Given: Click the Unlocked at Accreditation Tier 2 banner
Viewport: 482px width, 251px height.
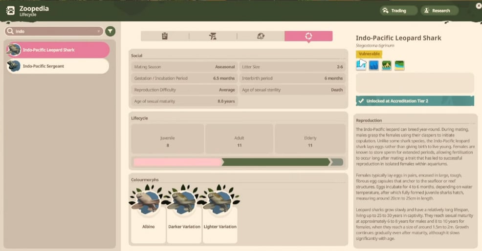Looking at the screenshot, I should click(x=415, y=101).
